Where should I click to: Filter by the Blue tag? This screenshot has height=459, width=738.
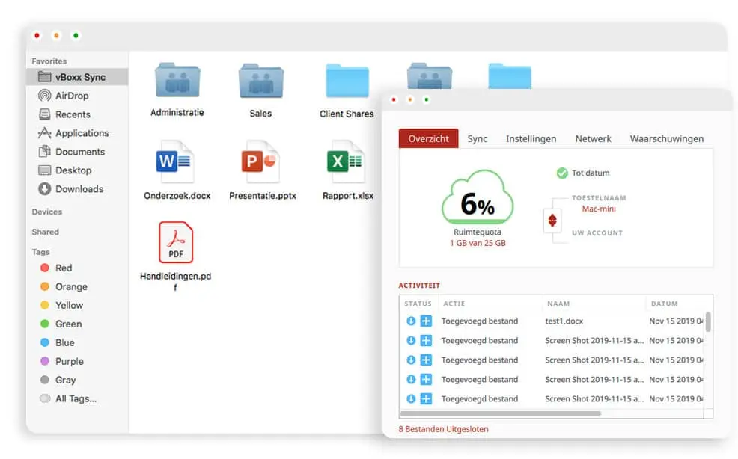(x=64, y=343)
